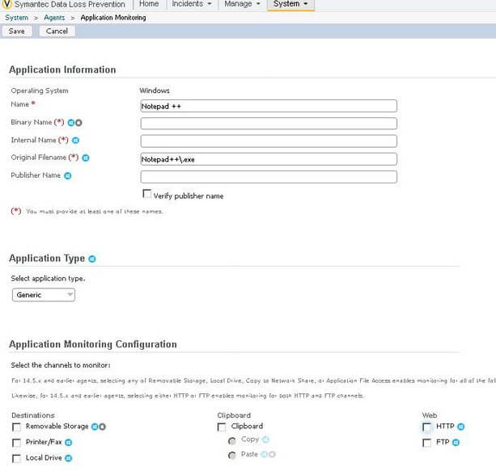496x471 pixels.
Task: Click the Internal Name input field
Action: (x=269, y=141)
